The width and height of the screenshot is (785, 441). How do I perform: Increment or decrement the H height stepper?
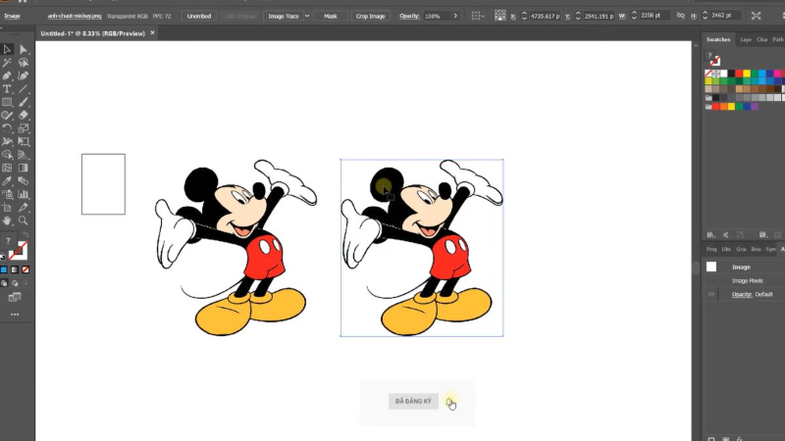705,16
